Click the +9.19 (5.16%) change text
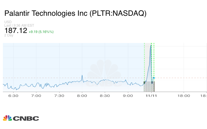The image size is (207, 129). [x=41, y=32]
